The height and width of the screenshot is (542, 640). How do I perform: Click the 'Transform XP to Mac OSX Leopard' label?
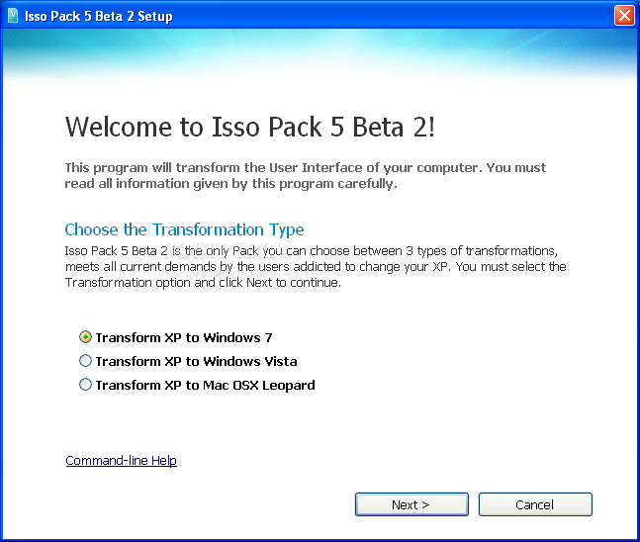205,385
